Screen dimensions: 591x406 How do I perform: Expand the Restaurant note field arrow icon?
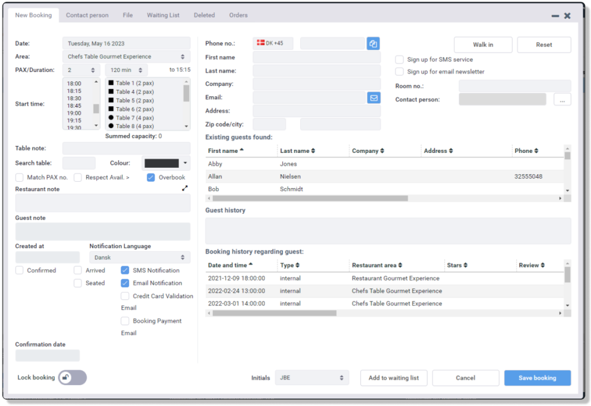point(185,188)
